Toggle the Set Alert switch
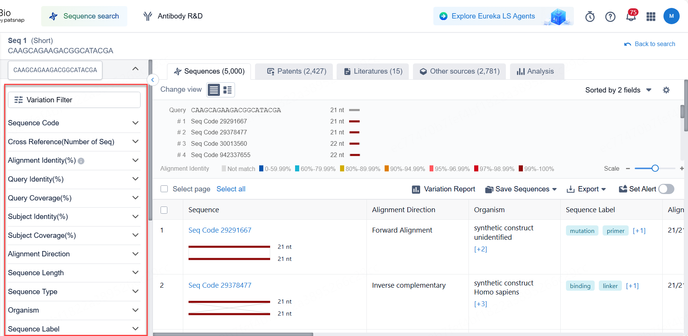Viewport: 688px width, 336px height. click(666, 189)
